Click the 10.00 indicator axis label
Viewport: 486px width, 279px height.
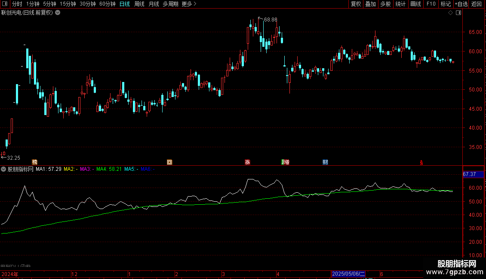(475, 255)
